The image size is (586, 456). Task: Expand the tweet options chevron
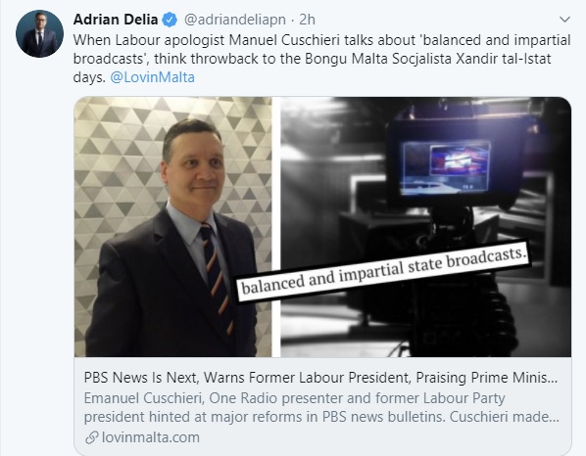coord(564,19)
